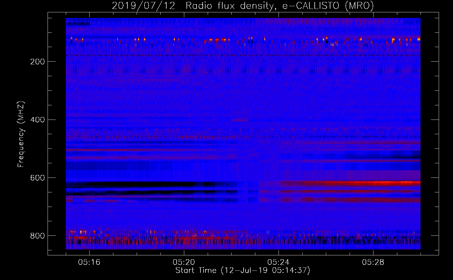Viewport: 453px width, 280px height.
Task: Click the 05:24 time tick label
Action: (279, 262)
